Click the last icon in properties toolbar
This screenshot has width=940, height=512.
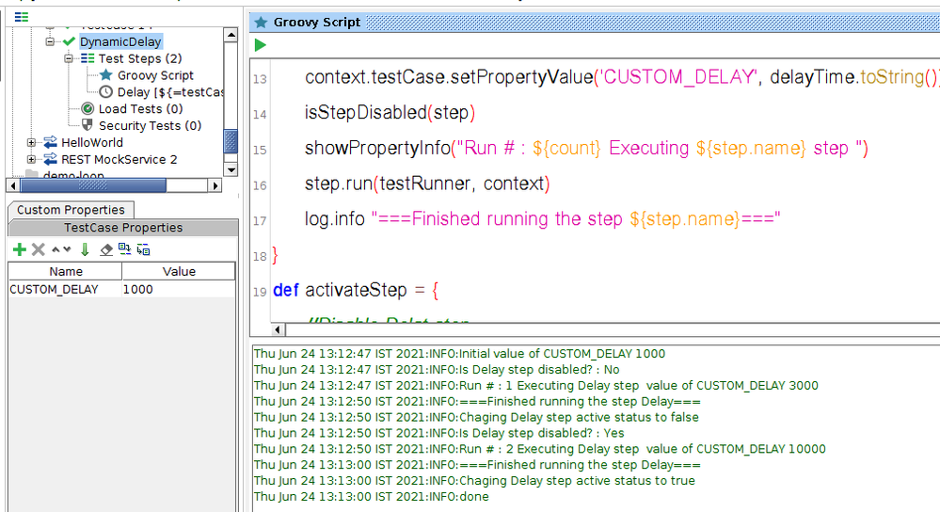[144, 249]
